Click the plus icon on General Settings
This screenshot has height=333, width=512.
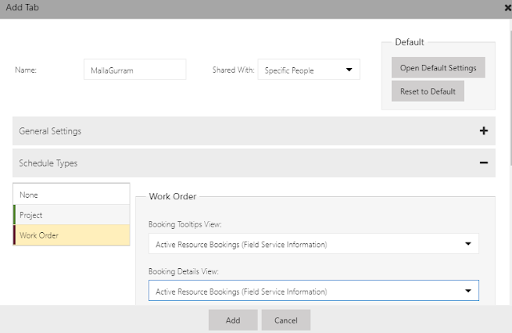pos(483,130)
